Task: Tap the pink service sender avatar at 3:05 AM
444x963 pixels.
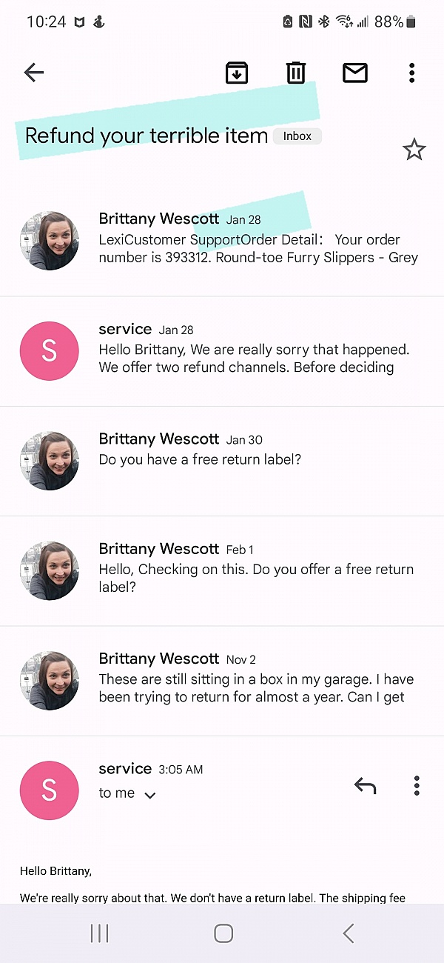Action: coord(49,790)
